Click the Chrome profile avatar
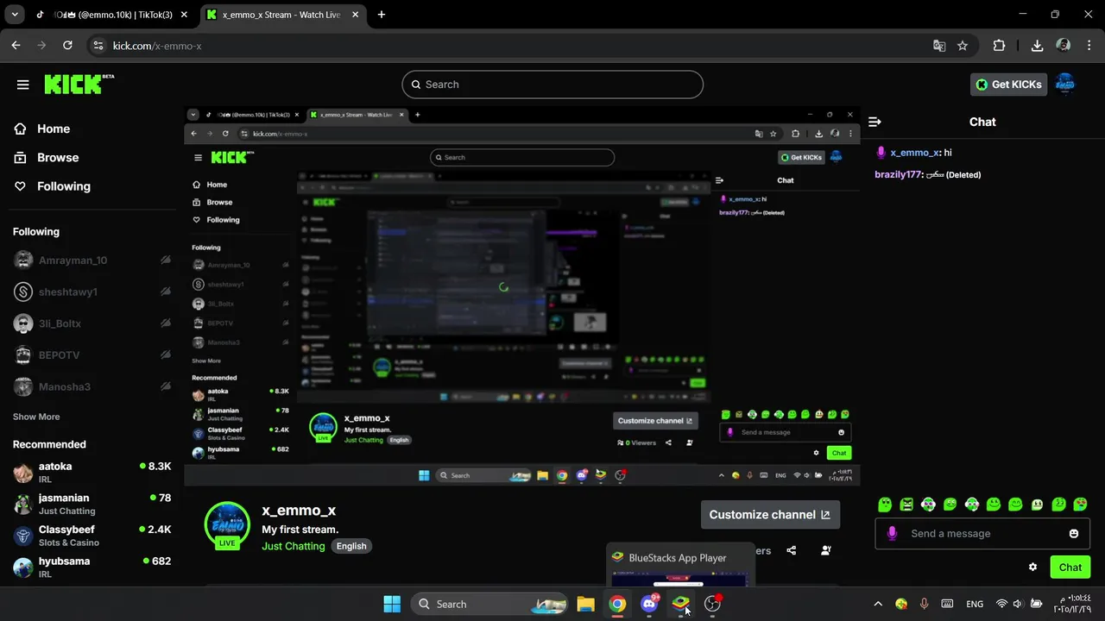 (1064, 46)
